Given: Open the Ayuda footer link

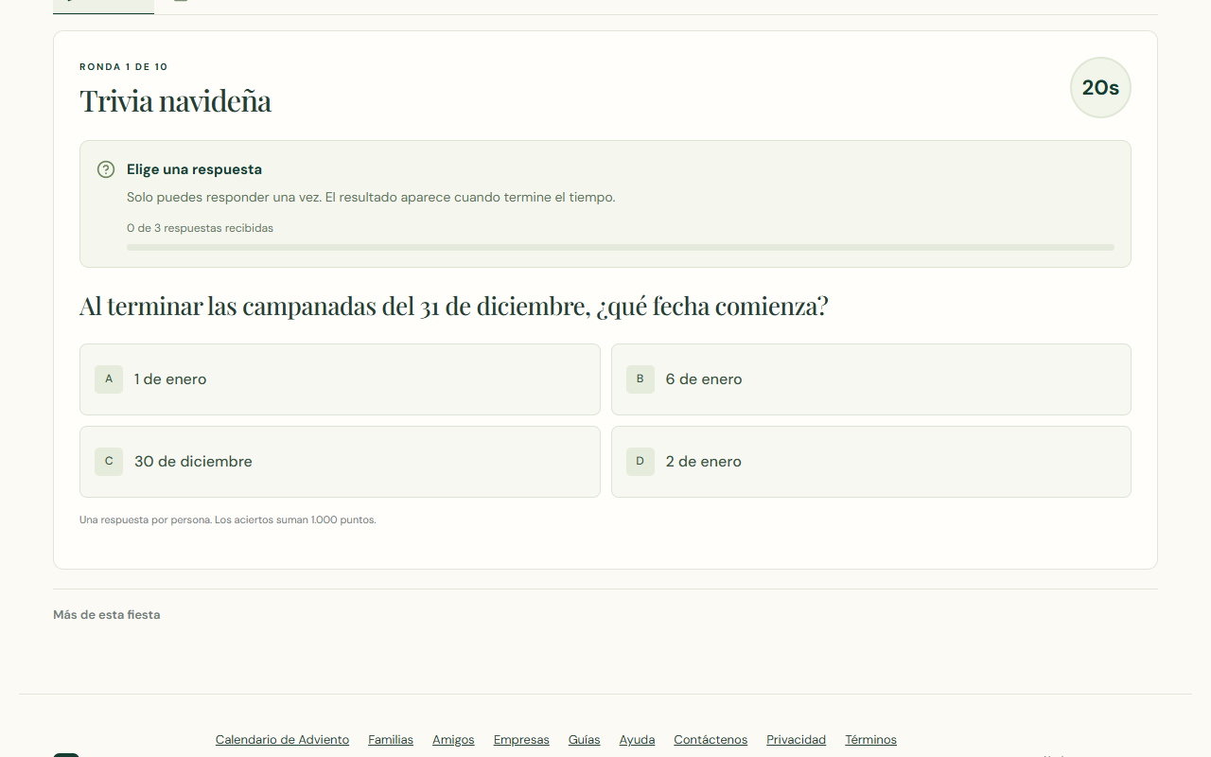Looking at the screenshot, I should pyautogui.click(x=637, y=740).
